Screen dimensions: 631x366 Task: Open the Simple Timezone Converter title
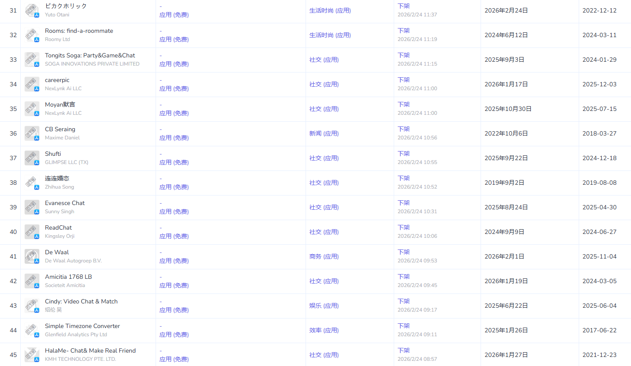[83, 326]
